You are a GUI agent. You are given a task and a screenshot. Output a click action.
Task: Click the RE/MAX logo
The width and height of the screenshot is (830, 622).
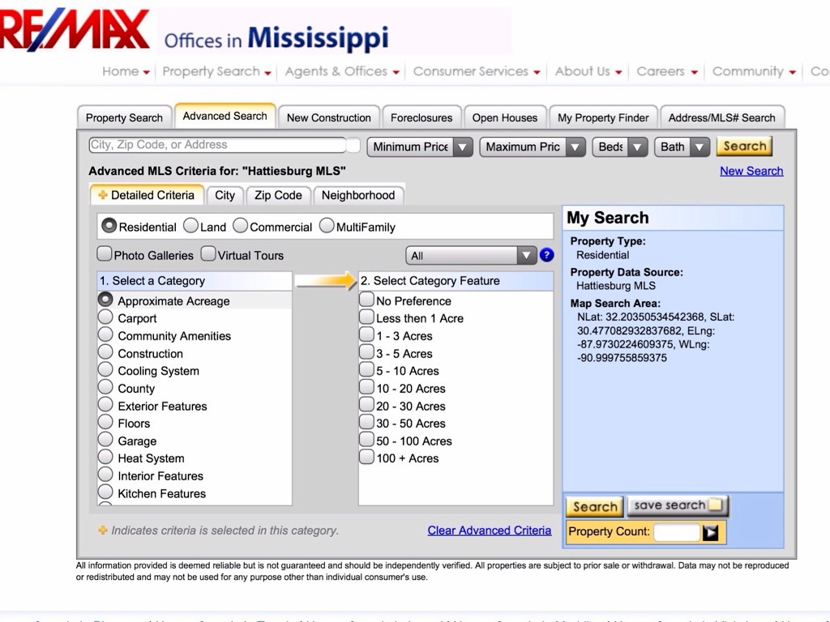(x=75, y=31)
